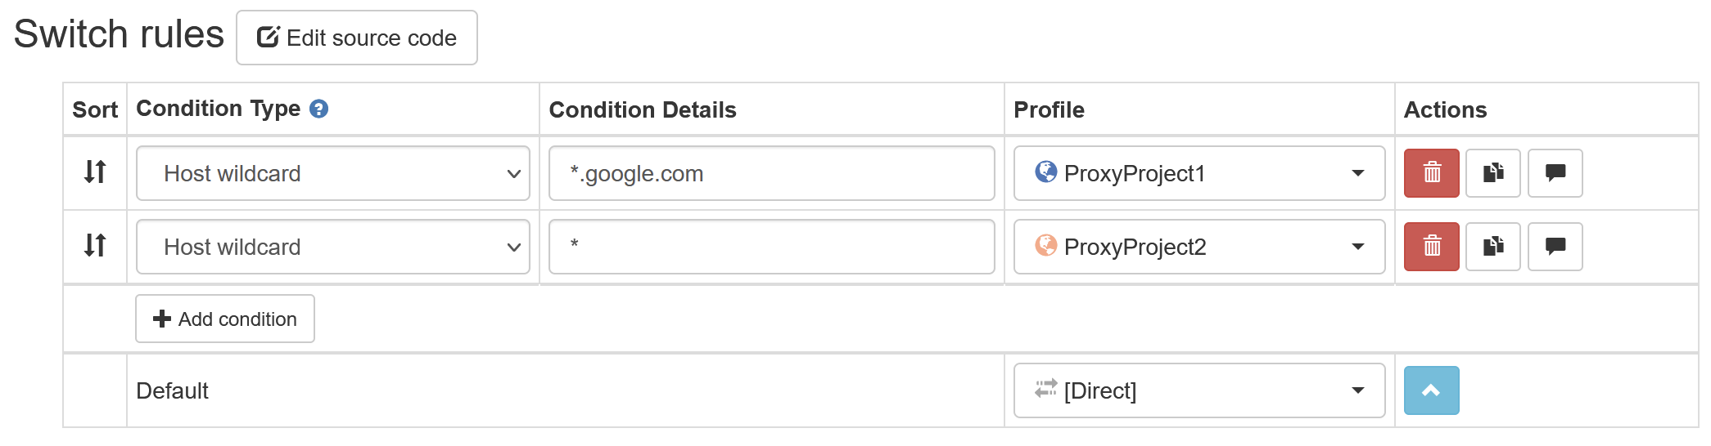Open the first rule's Host wildcard dropdown
The height and width of the screenshot is (446, 1711).
332,173
